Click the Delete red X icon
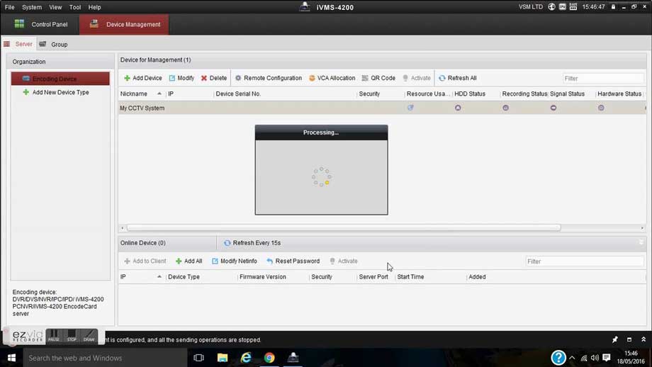Screen dimensions: 652x367 coord(204,79)
